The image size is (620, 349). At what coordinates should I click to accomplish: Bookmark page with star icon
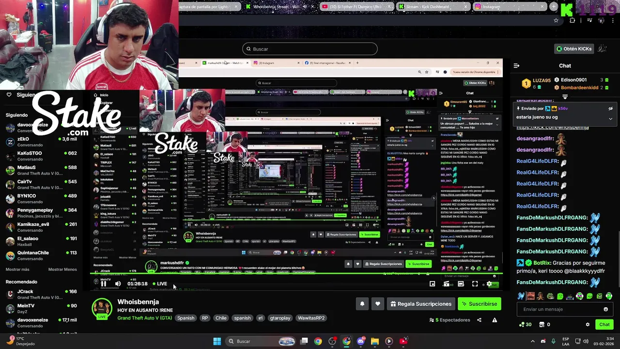(x=556, y=20)
